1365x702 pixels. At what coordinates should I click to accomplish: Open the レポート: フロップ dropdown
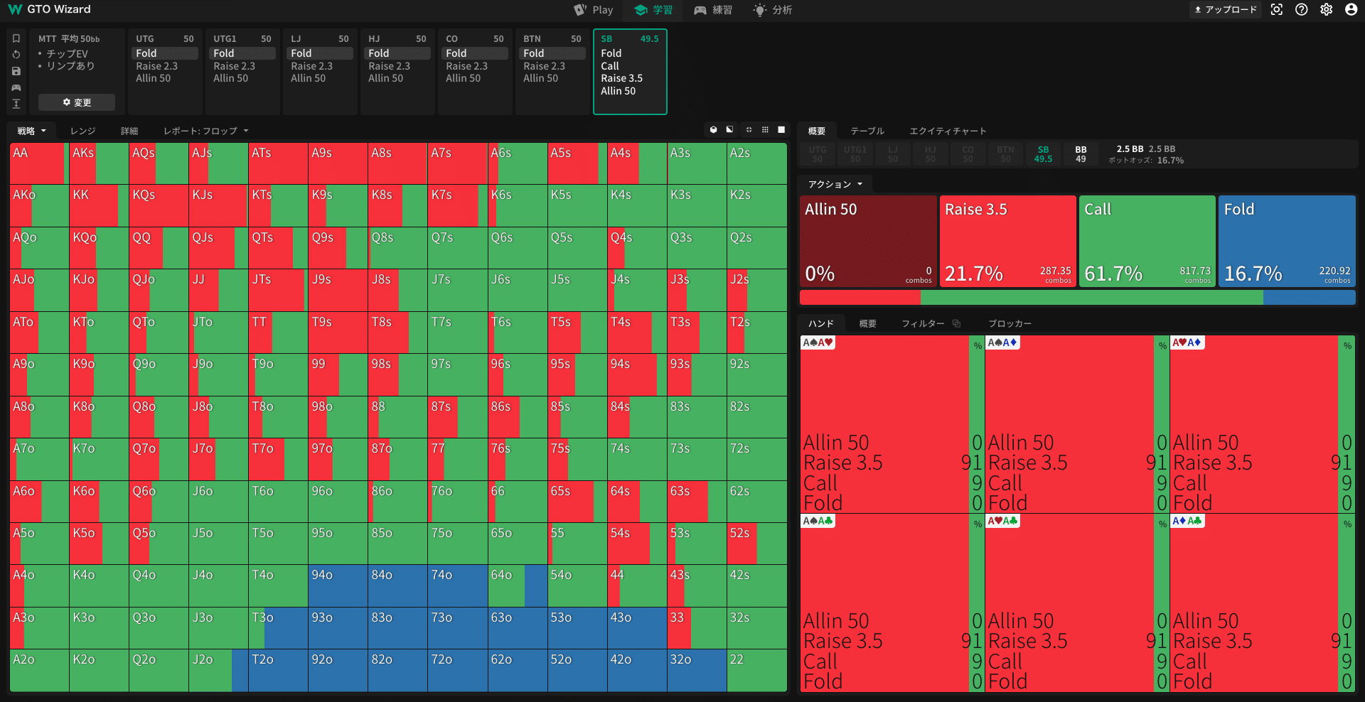[205, 131]
